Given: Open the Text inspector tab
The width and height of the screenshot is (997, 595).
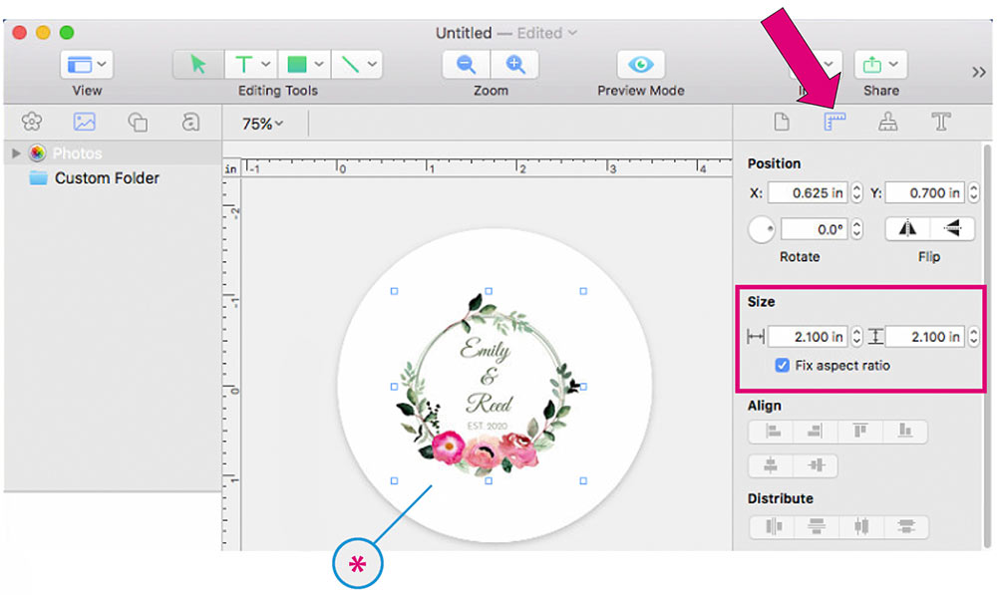Looking at the screenshot, I should pyautogui.click(x=941, y=122).
